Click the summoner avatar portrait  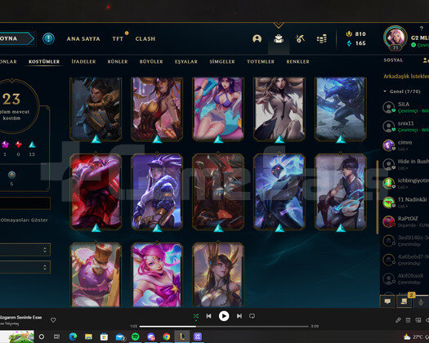coord(395,37)
